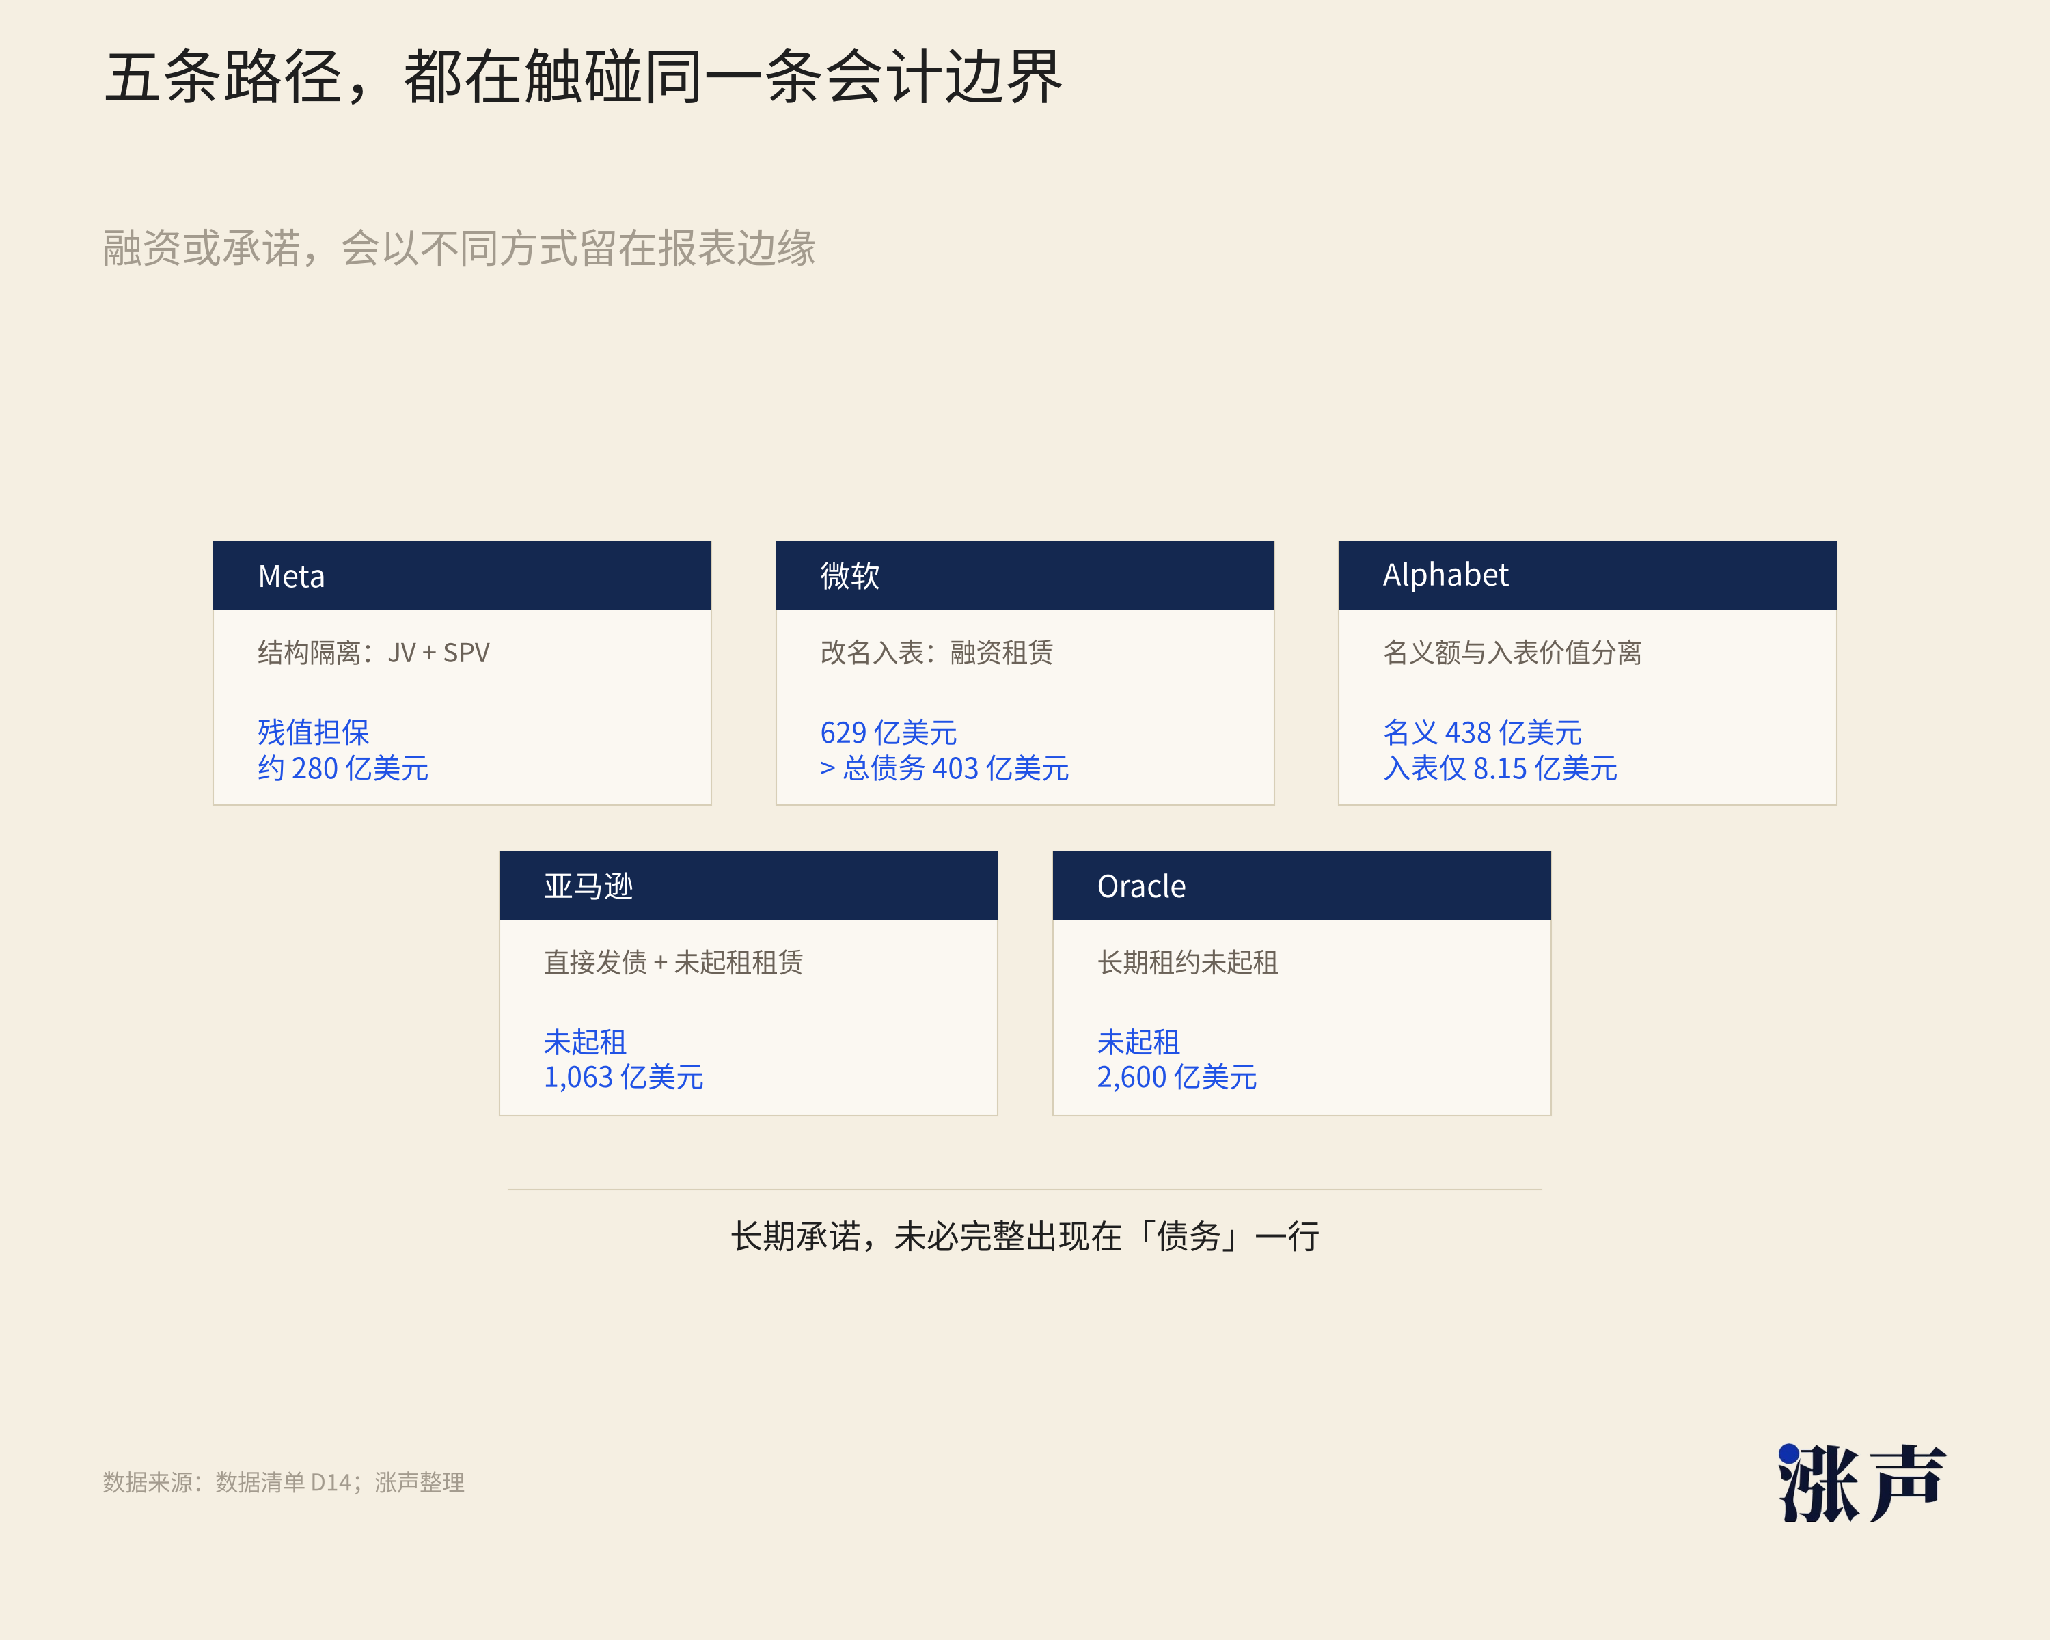Click the line > 总债务 403 亿美元
The width and height of the screenshot is (2050, 1640).
pyautogui.click(x=945, y=768)
